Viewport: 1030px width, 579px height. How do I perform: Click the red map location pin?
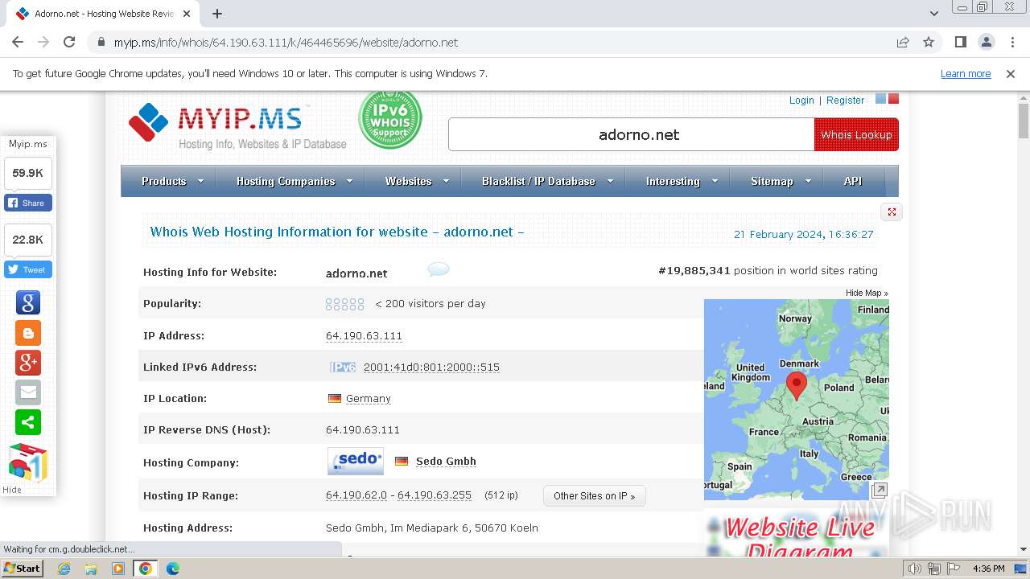pos(796,386)
